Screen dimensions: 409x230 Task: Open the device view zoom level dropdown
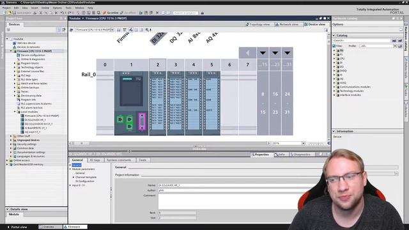(x=304, y=143)
